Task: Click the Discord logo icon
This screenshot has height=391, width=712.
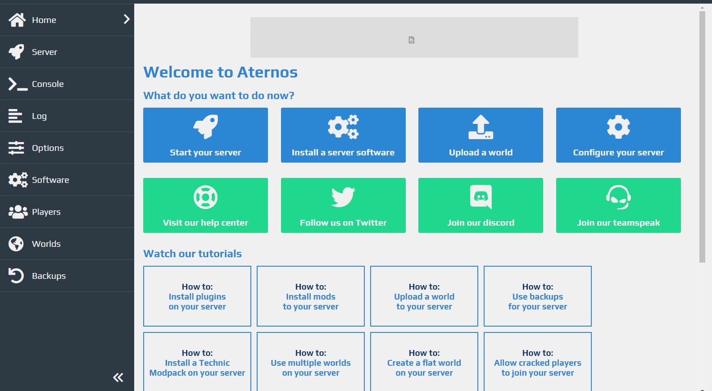Action: coord(481,197)
